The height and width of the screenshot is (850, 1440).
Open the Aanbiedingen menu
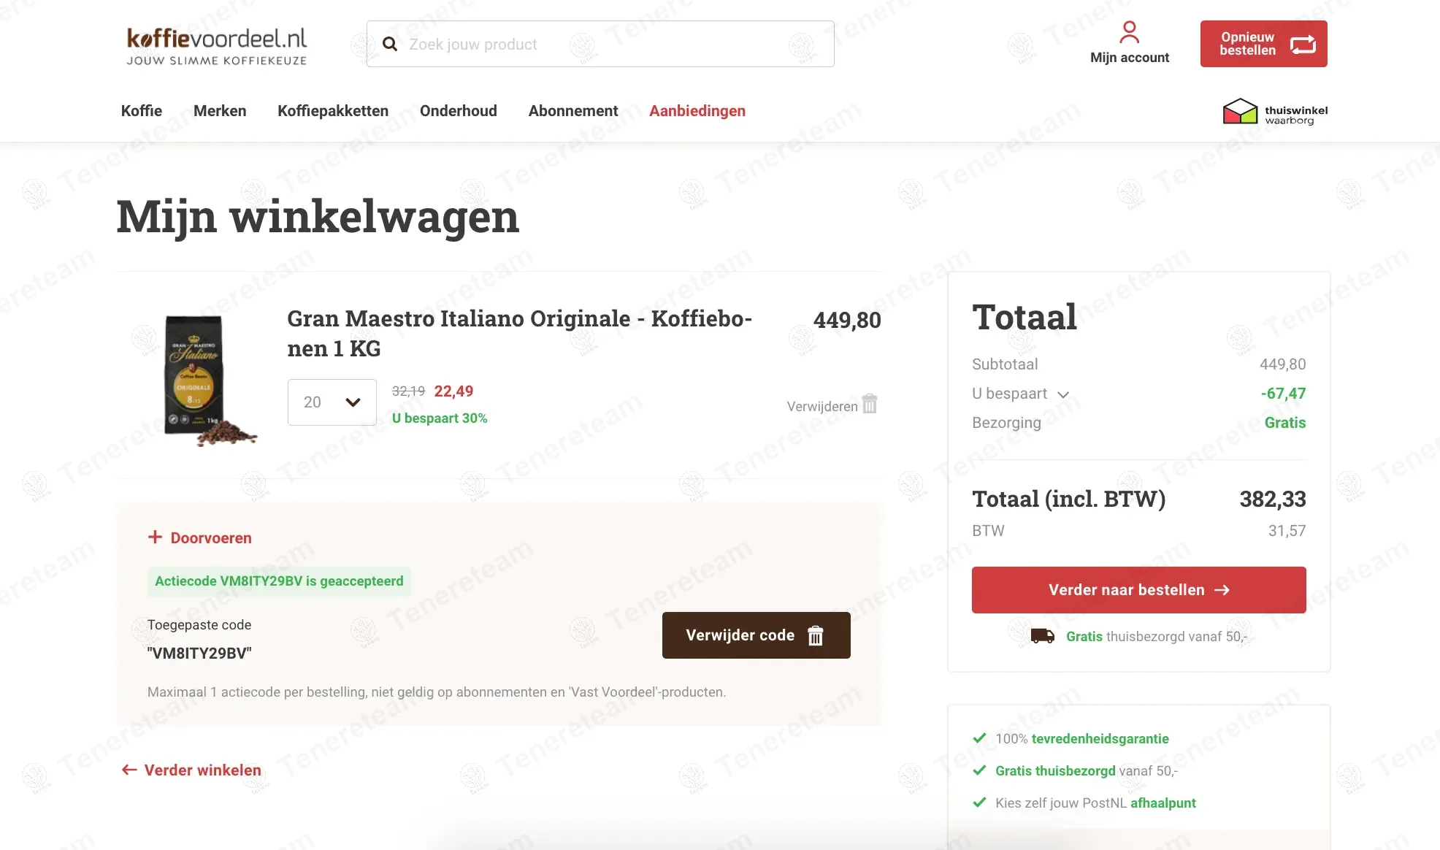(697, 111)
